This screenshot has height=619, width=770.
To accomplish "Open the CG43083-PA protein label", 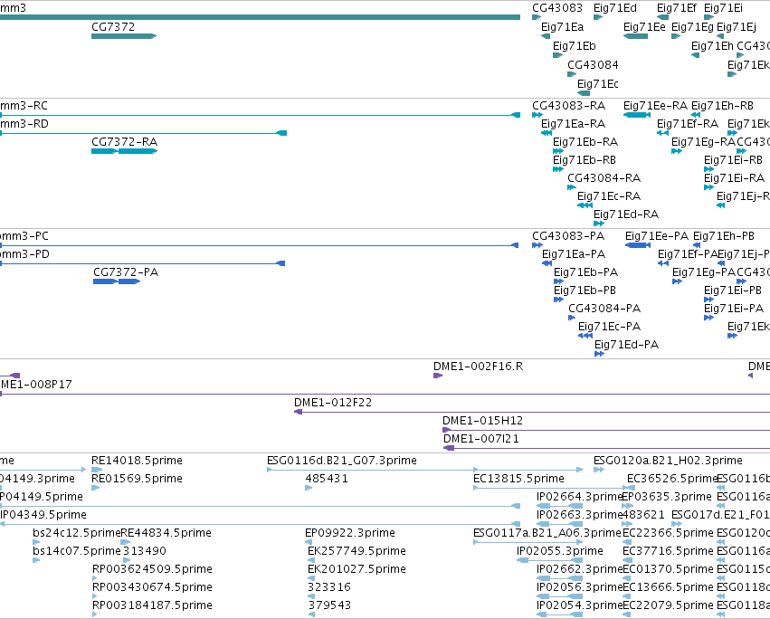I will [x=568, y=236].
